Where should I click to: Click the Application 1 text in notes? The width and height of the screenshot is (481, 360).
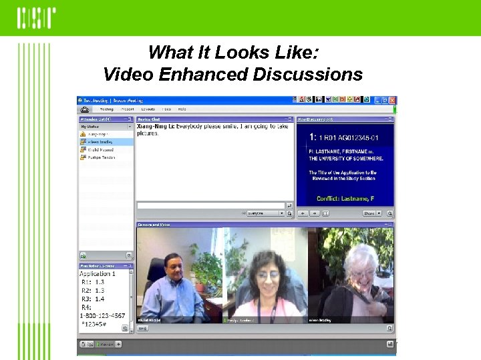tap(98, 274)
